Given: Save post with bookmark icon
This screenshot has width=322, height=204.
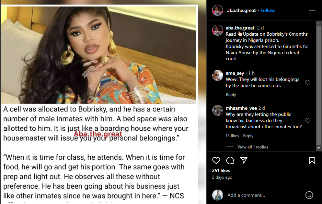Looking at the screenshot, I should point(312,160).
